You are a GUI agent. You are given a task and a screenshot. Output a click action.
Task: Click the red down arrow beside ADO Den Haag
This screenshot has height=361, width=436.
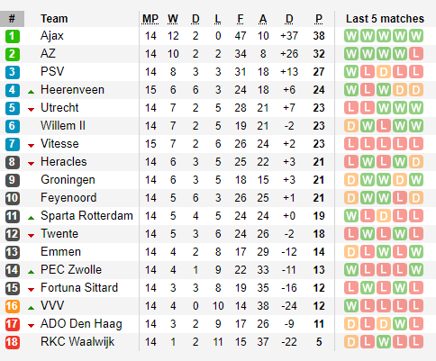pos(31,326)
